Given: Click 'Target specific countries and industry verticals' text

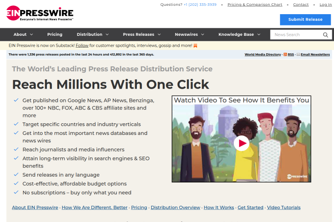Looking at the screenshot, I should [81, 124].
